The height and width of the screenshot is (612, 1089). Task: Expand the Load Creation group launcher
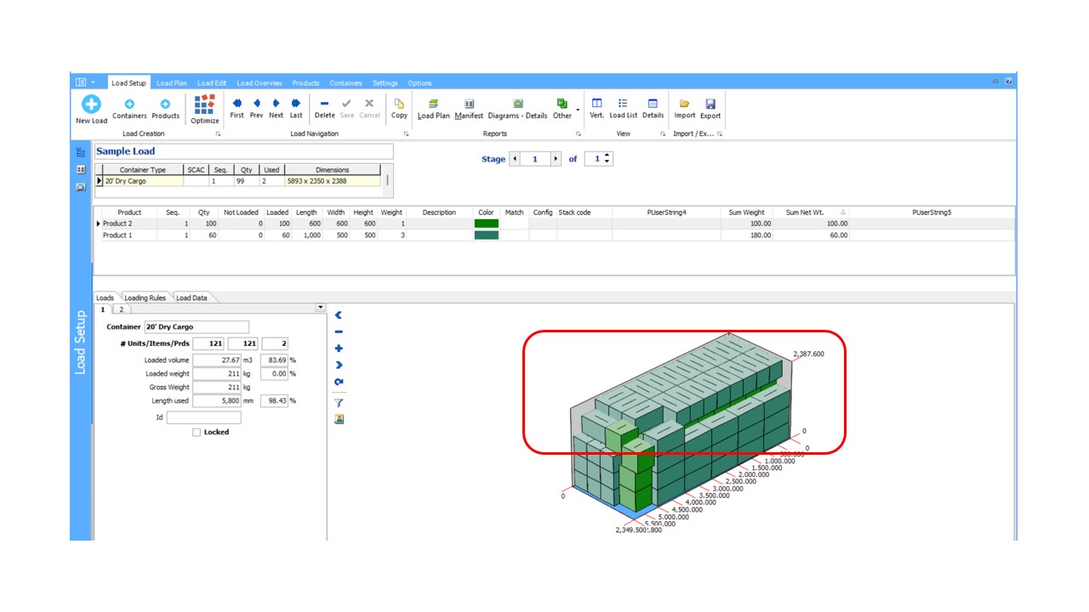[218, 134]
